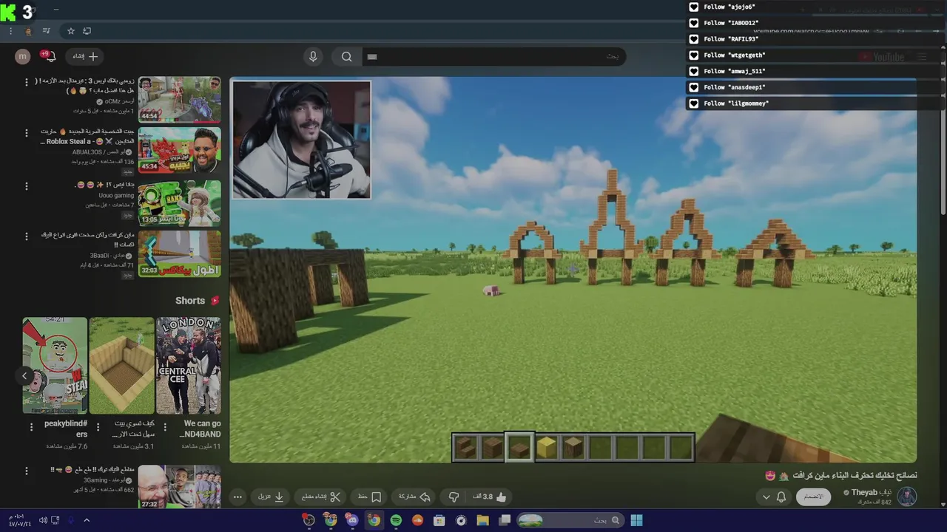
Task: Open options for the 'peakyblind#ers' short
Action: click(31, 426)
